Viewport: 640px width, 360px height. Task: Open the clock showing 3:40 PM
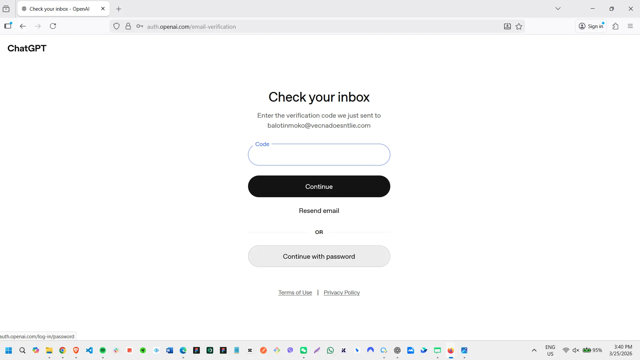(621, 350)
